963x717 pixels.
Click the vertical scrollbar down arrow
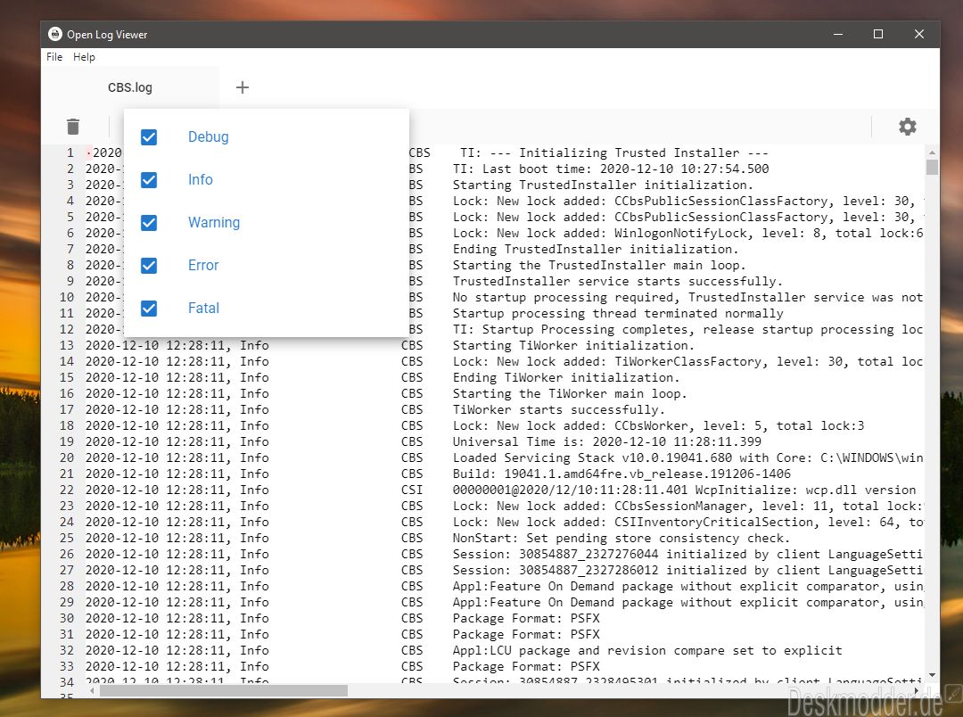[x=932, y=675]
